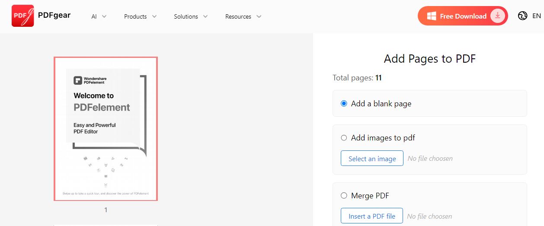Click the PDFgear brand name
This screenshot has width=544, height=226.
[54, 16]
